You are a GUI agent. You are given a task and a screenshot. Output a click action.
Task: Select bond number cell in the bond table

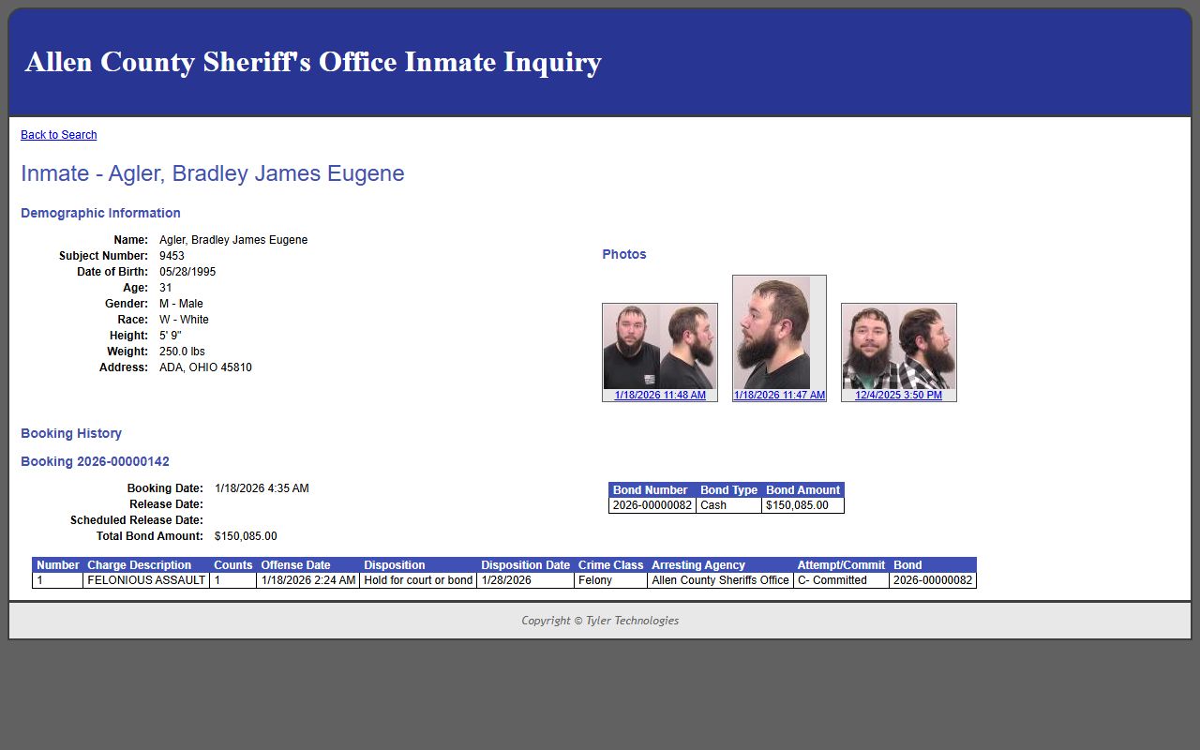coord(652,505)
